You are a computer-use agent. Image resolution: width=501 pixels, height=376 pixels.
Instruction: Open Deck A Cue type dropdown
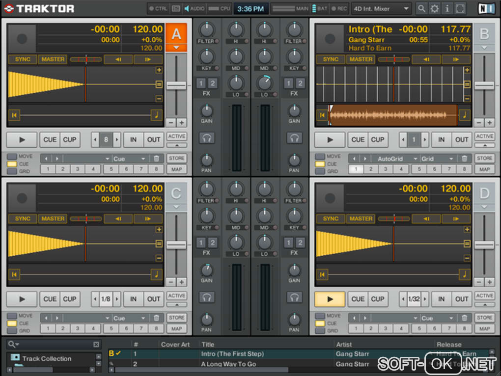tap(130, 159)
